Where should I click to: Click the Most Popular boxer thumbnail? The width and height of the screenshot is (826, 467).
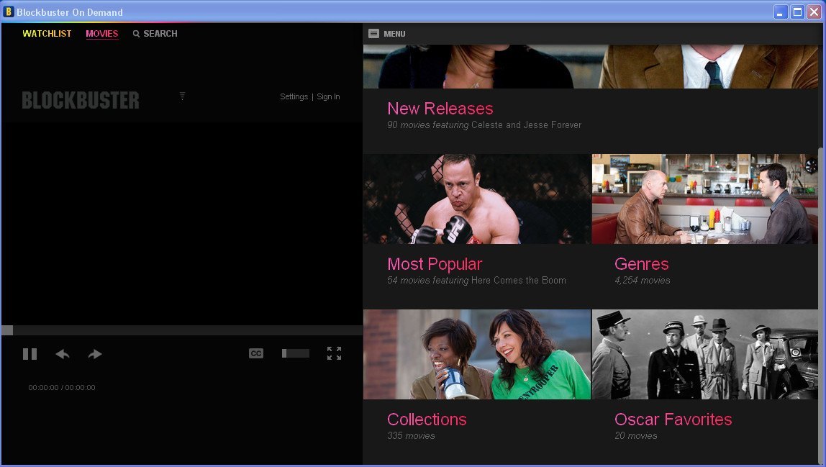pyautogui.click(x=477, y=199)
